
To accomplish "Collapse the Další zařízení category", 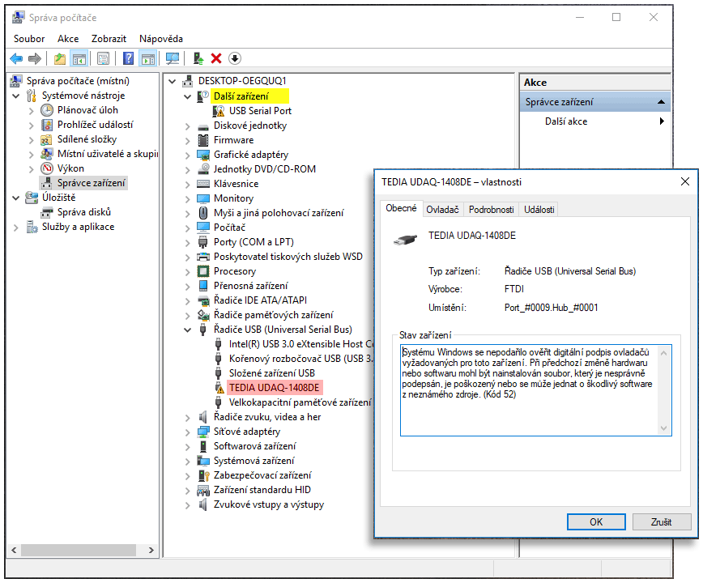I will [187, 96].
